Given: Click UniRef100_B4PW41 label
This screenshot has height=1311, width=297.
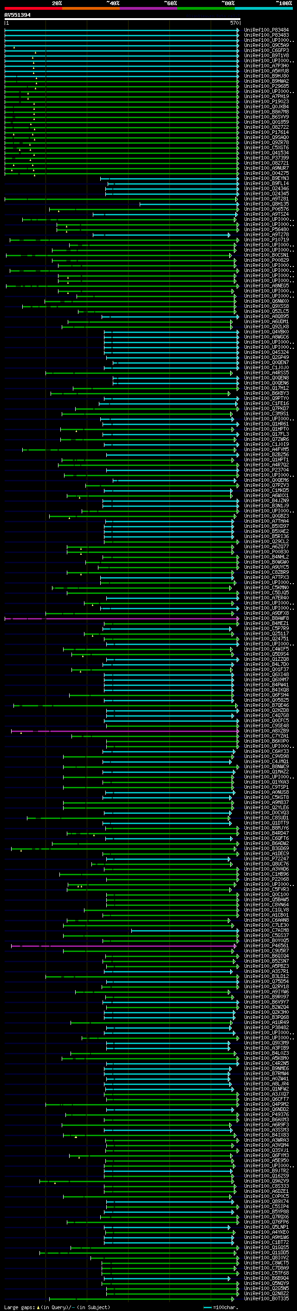Looking at the screenshot, I should pos(266,685).
